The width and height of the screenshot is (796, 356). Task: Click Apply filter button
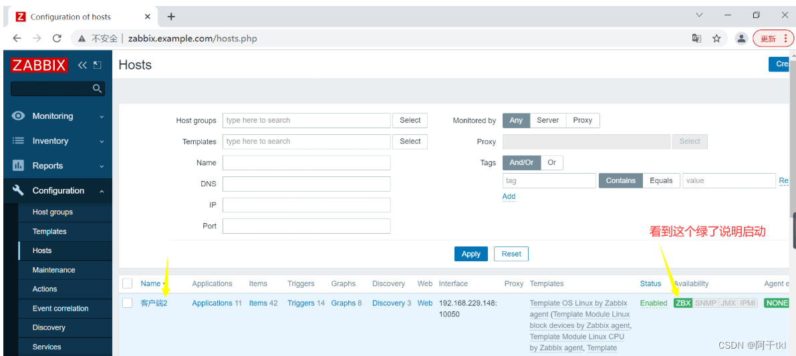coord(471,254)
